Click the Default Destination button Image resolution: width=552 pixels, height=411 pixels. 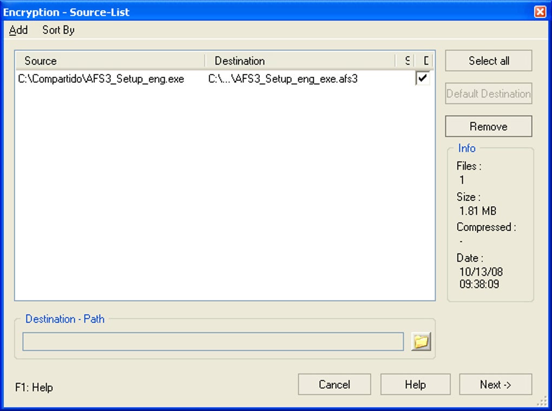point(488,93)
